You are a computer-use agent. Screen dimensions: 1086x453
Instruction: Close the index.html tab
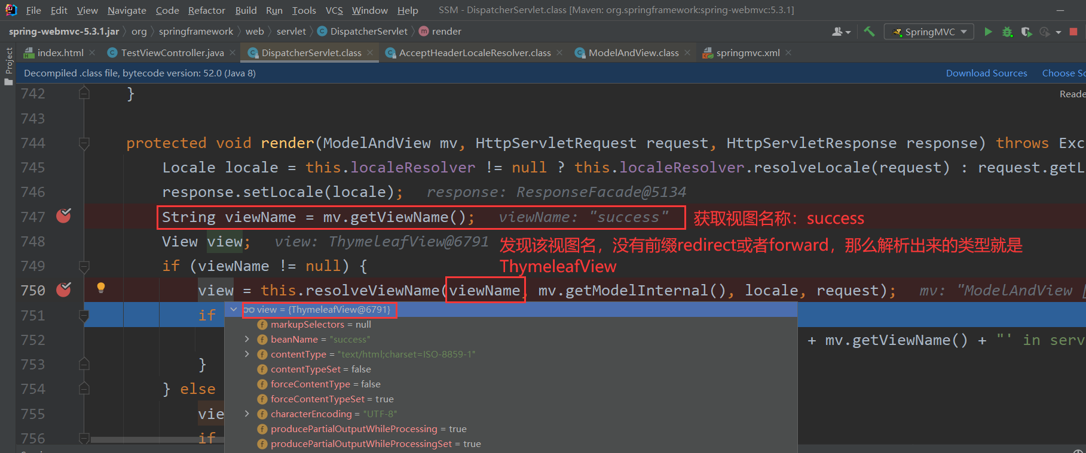pos(92,53)
